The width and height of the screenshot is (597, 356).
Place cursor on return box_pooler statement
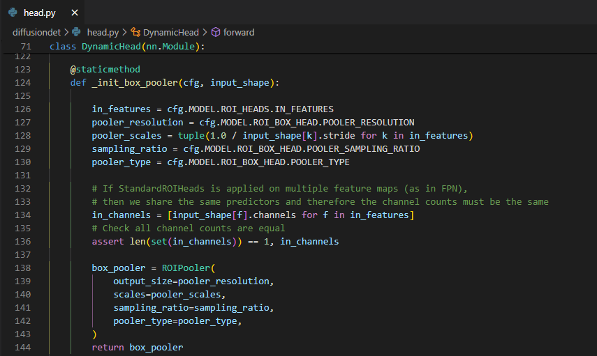tap(137, 347)
